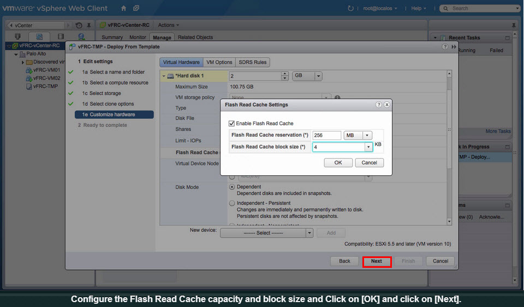Click the Back button in wizard
Viewport: 524px width, 307px height.
coord(344,261)
